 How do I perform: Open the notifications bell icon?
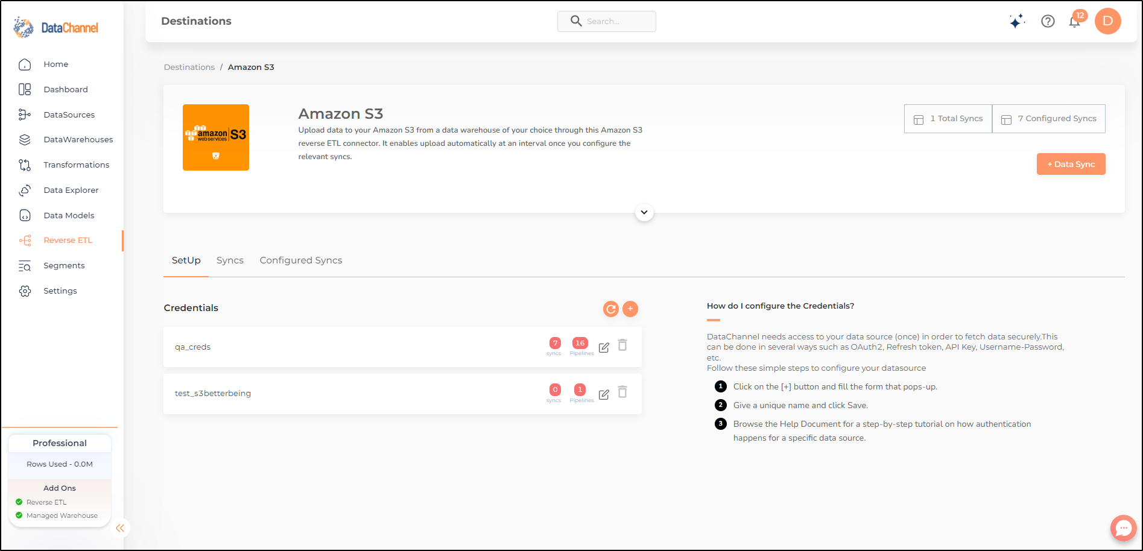pos(1074,22)
